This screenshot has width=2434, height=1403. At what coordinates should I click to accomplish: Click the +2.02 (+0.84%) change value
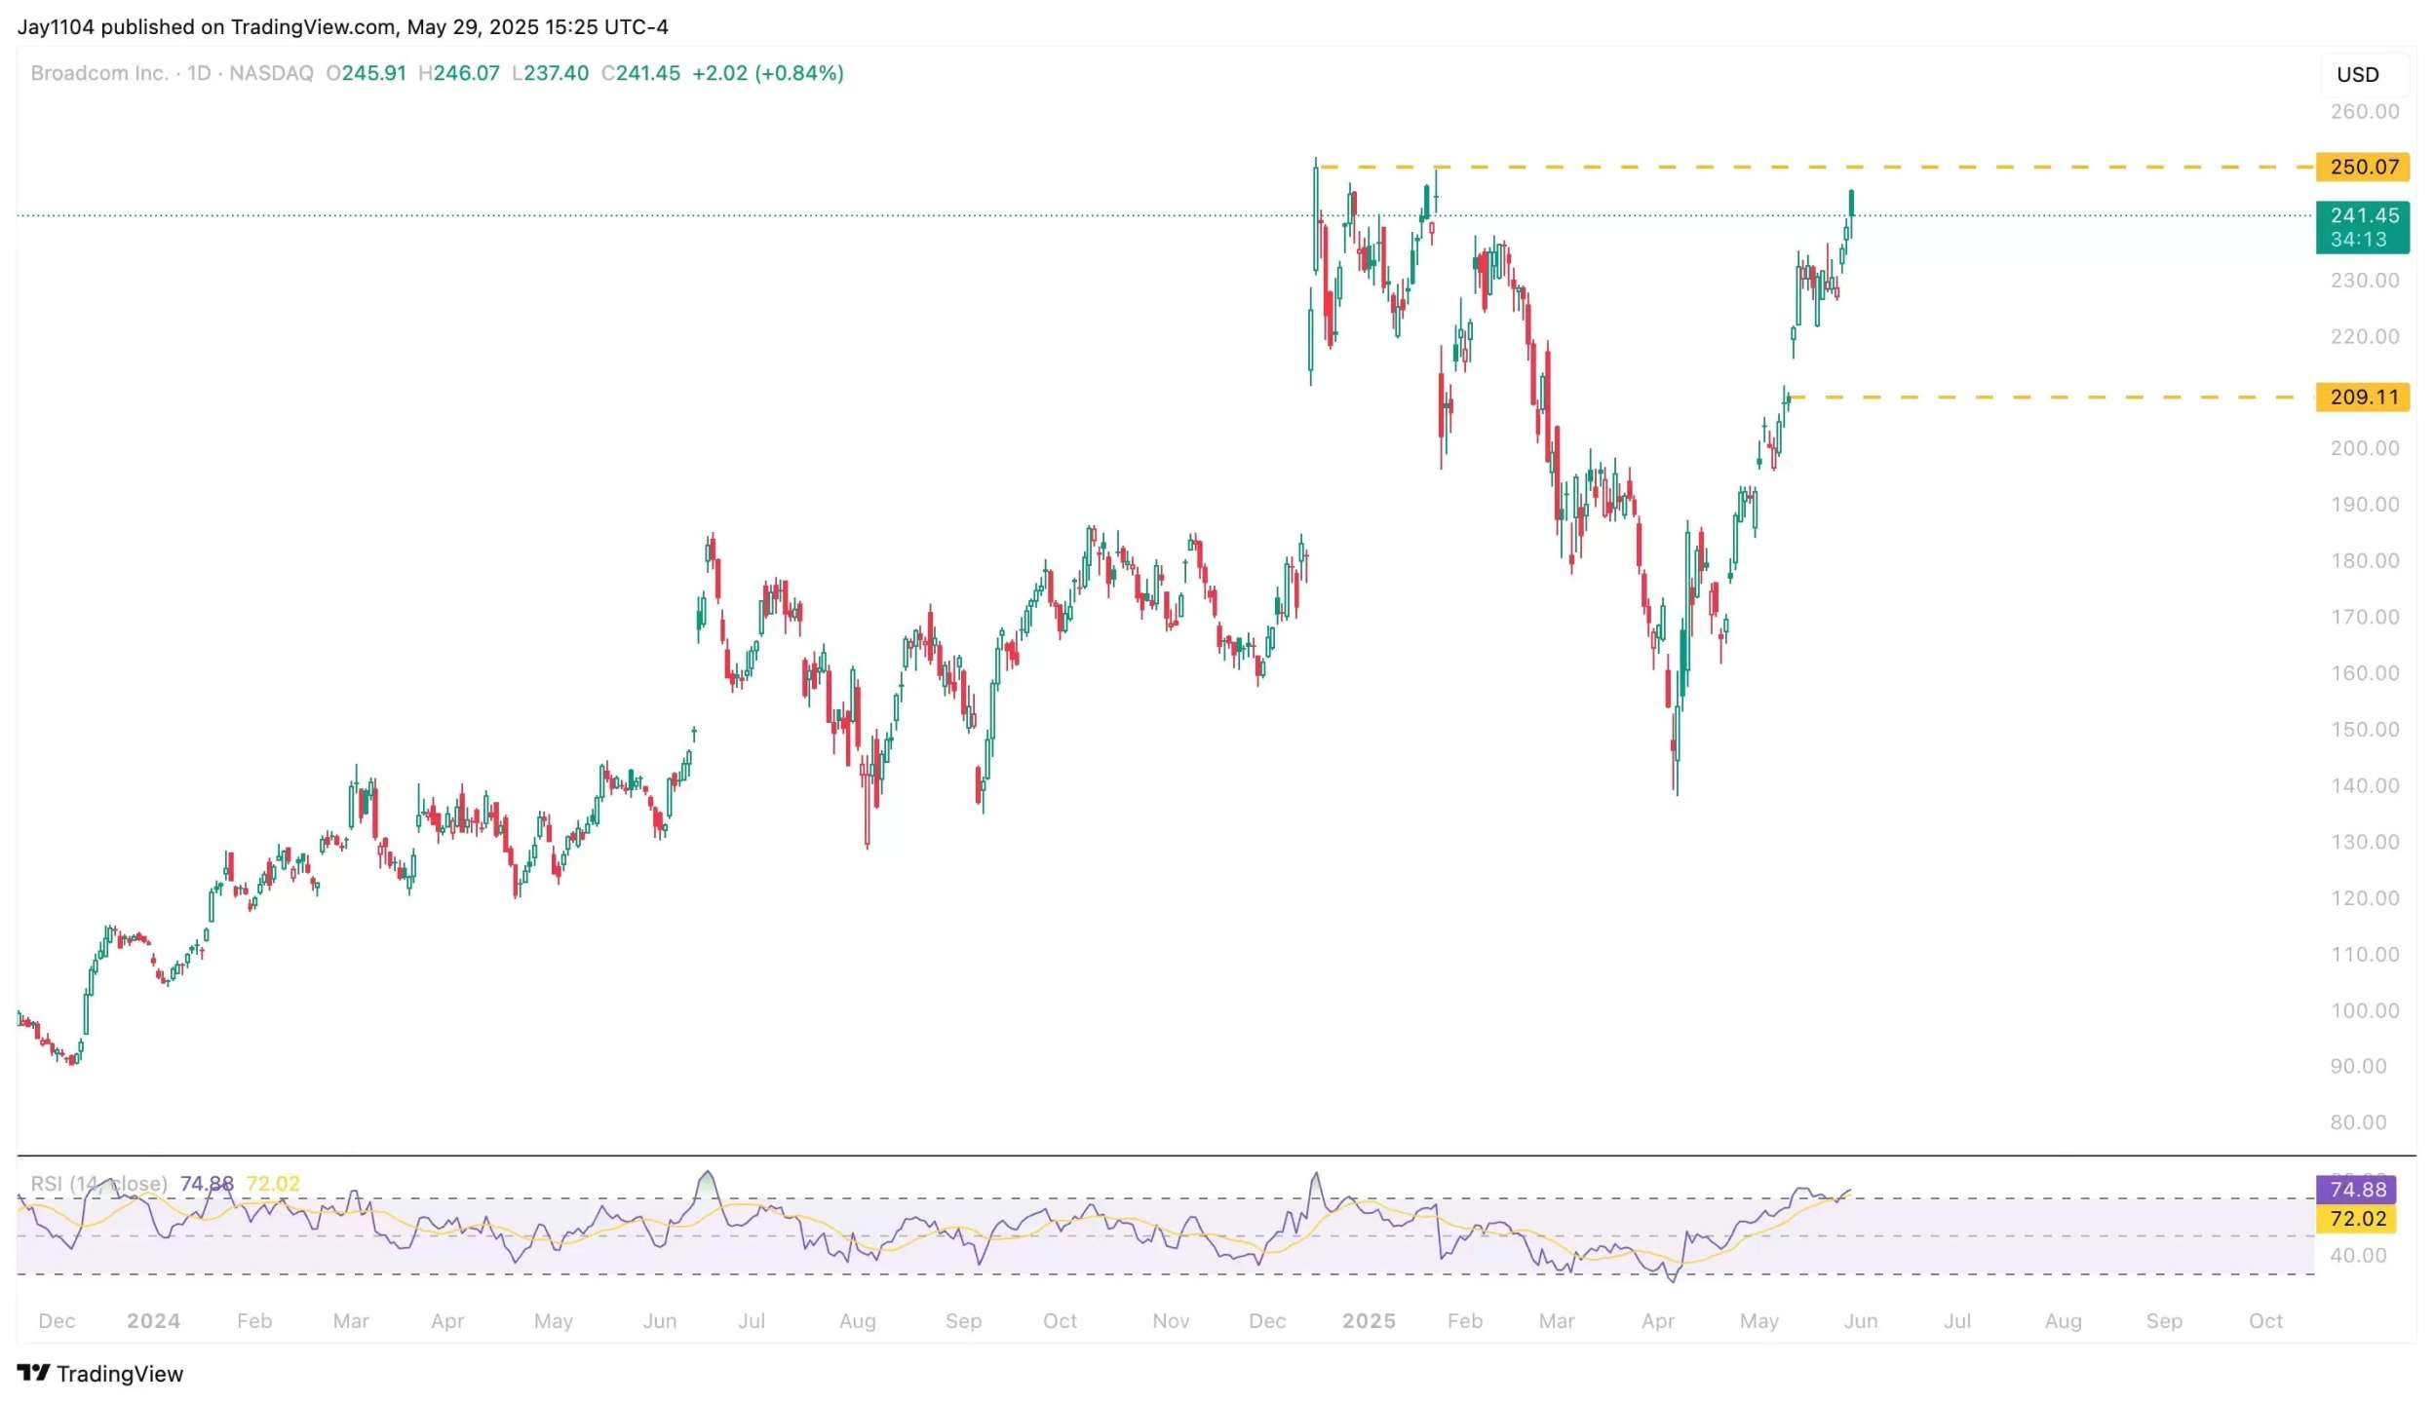click(x=767, y=73)
